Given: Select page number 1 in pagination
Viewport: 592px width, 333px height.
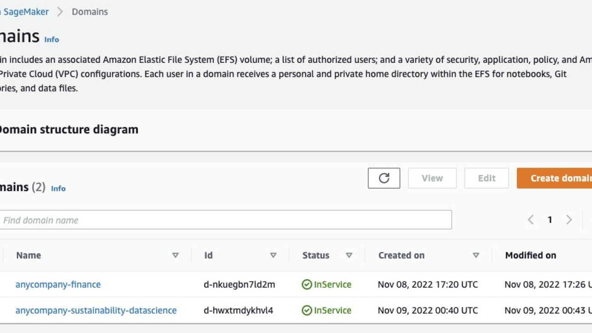Looking at the screenshot, I should click(550, 220).
